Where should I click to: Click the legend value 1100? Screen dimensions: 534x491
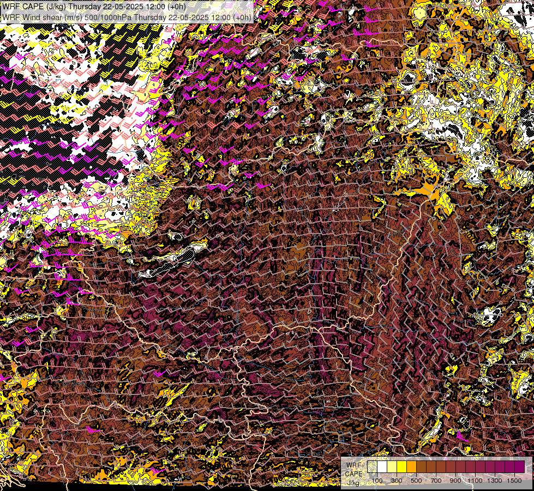[475, 481]
